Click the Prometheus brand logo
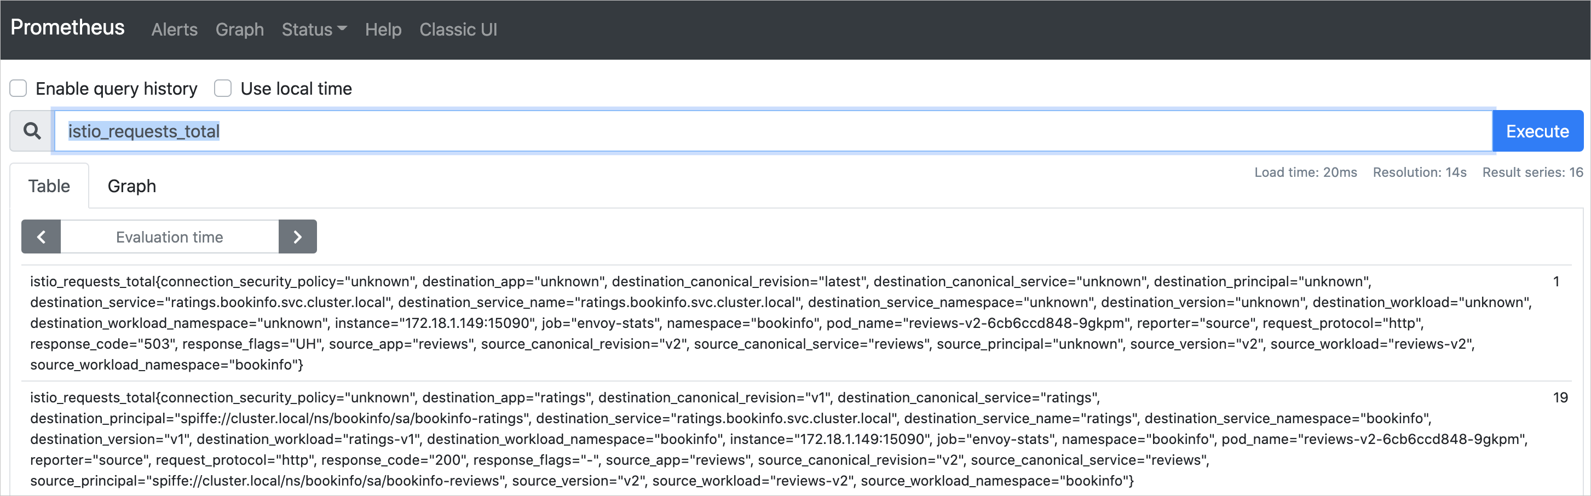 pyautogui.click(x=67, y=28)
